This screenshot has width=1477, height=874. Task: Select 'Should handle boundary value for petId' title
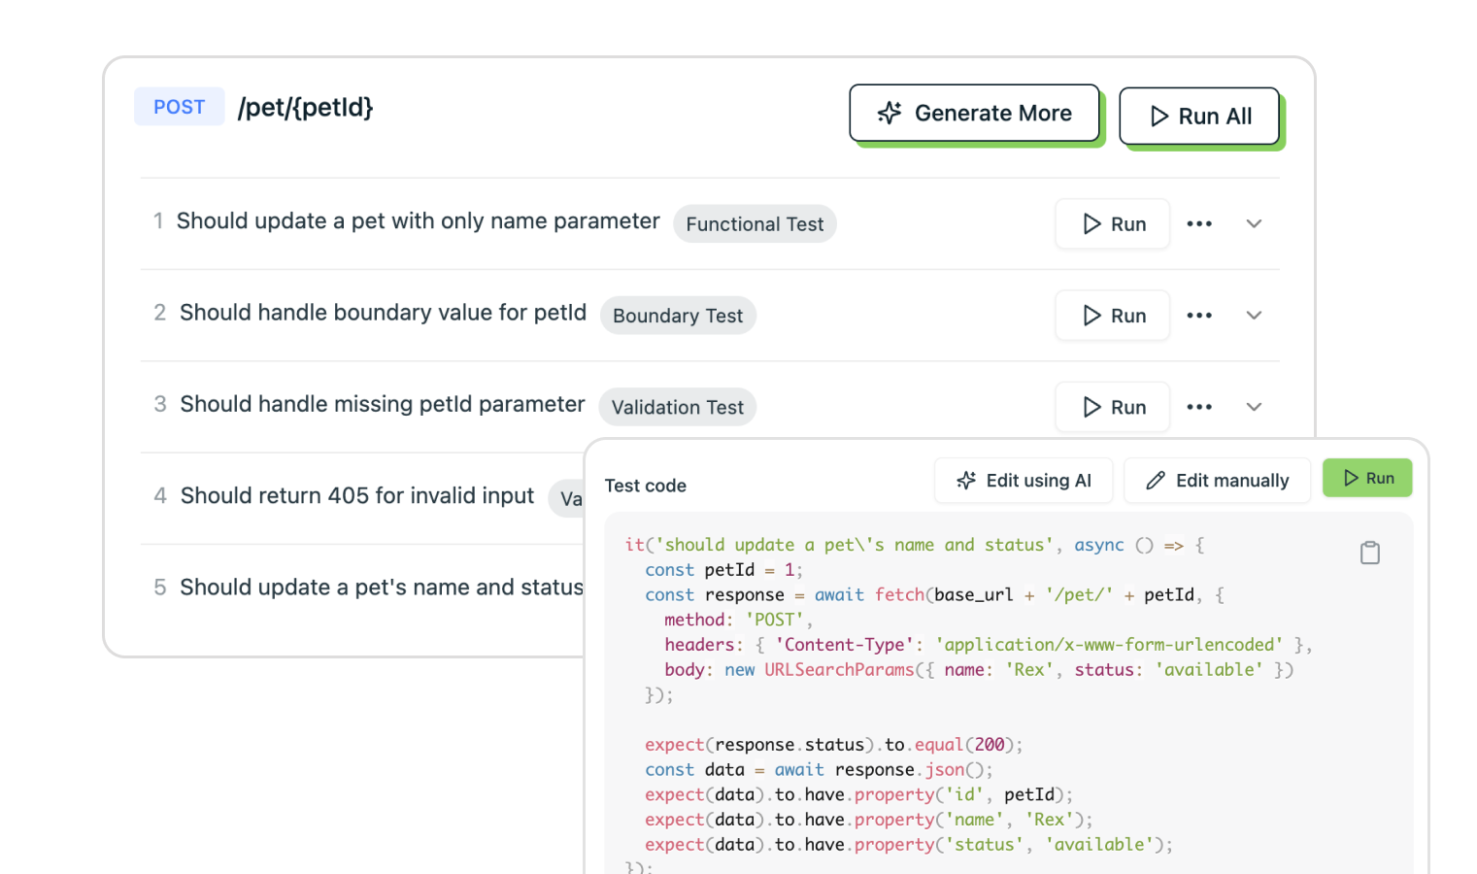(x=384, y=313)
